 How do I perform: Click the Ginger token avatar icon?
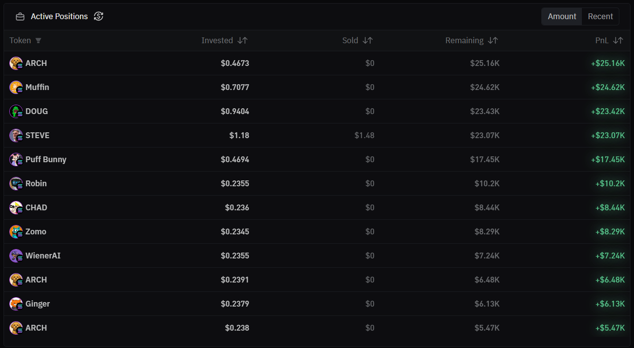[x=16, y=304]
